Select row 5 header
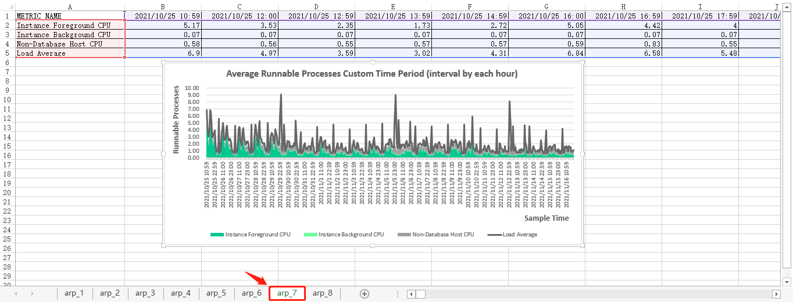 [x=8, y=53]
